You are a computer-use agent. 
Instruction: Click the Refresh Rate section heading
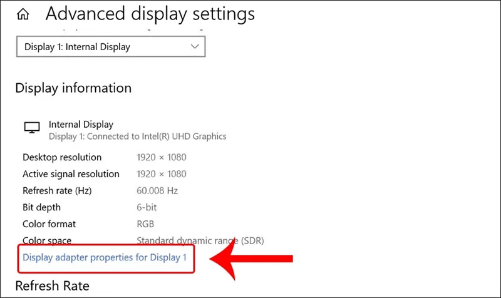[53, 286]
